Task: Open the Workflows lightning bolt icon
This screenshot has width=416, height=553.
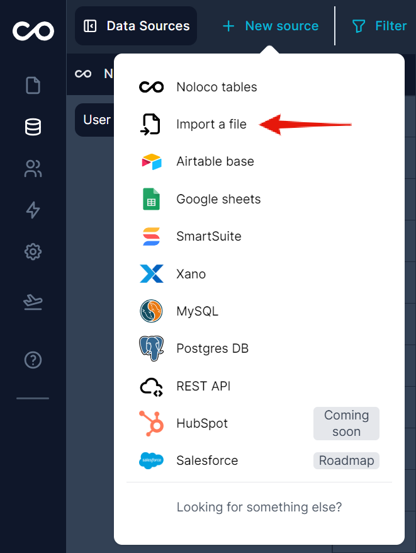Action: tap(33, 210)
